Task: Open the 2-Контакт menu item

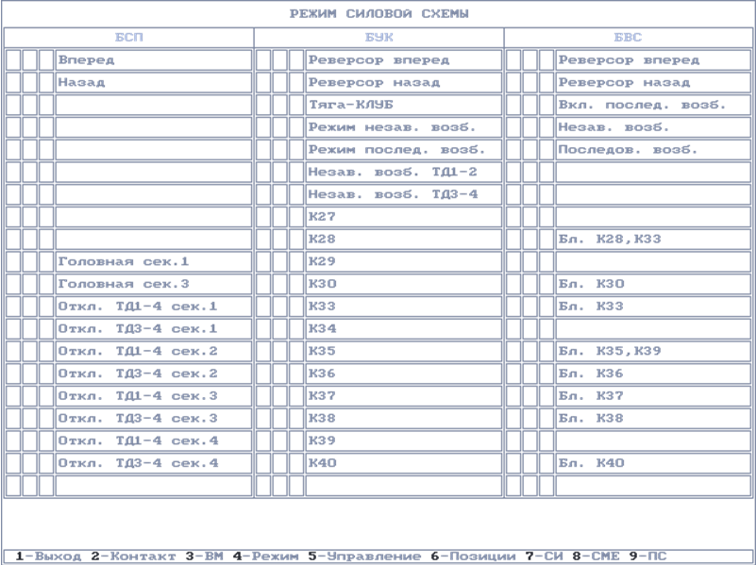Action: coord(134,557)
